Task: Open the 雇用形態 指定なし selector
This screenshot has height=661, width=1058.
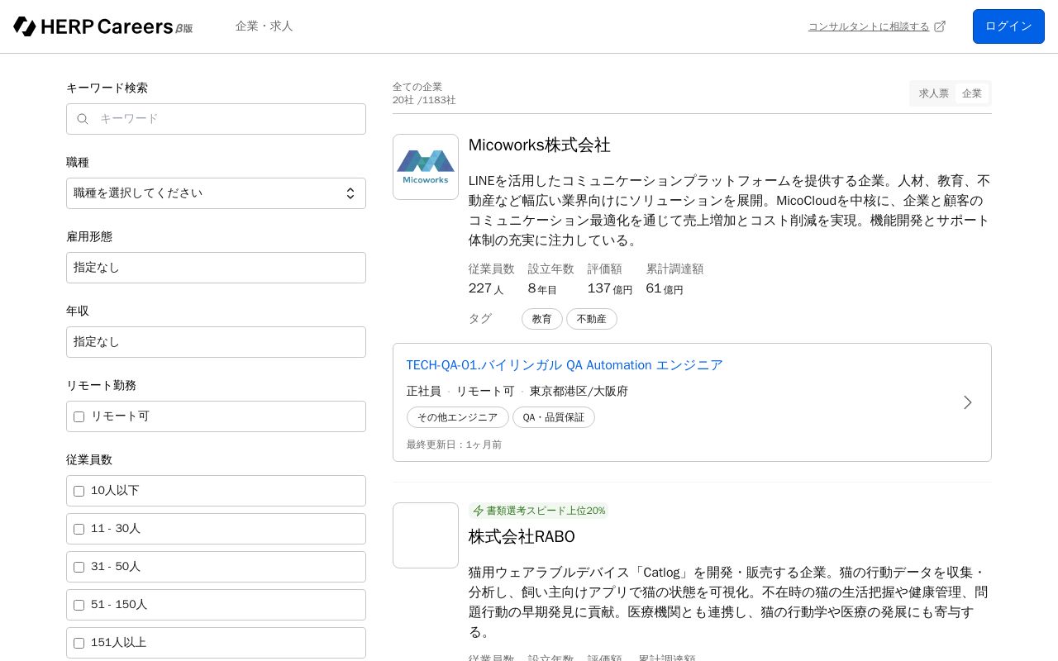Action: (x=216, y=268)
